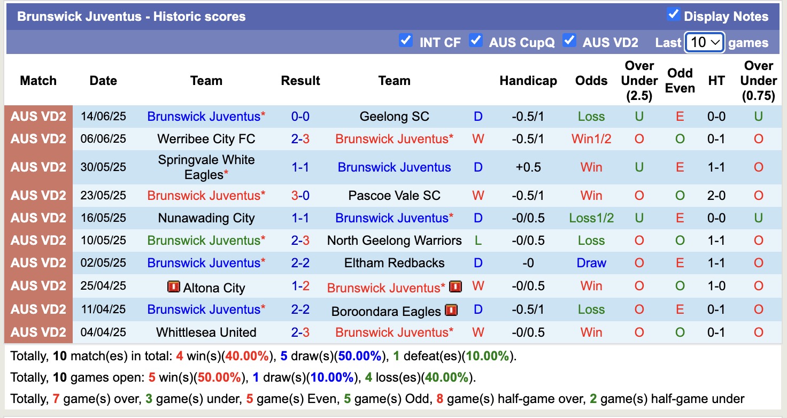
Task: Open the Last games count dropdown
Action: click(x=704, y=42)
